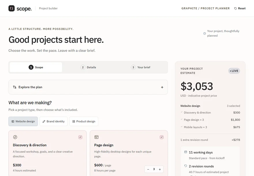Click the grid icon on Product design
This screenshot has height=176, width=254.
coord(74,121)
